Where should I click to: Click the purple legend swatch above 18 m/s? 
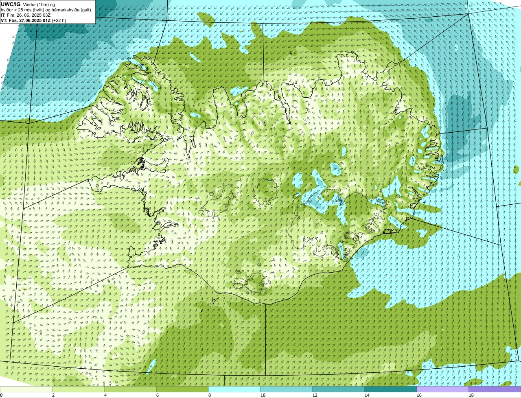pos(495,389)
